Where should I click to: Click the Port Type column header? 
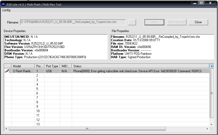(x=52, y=66)
